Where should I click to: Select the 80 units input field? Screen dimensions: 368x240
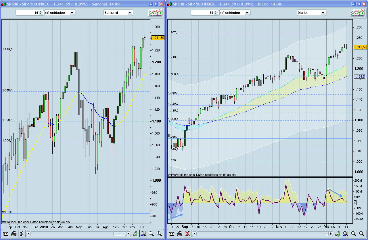tap(201, 13)
